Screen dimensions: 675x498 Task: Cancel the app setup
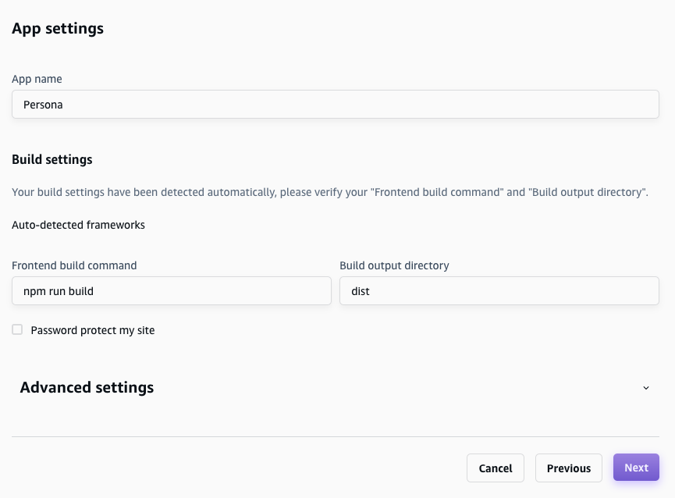pos(495,468)
